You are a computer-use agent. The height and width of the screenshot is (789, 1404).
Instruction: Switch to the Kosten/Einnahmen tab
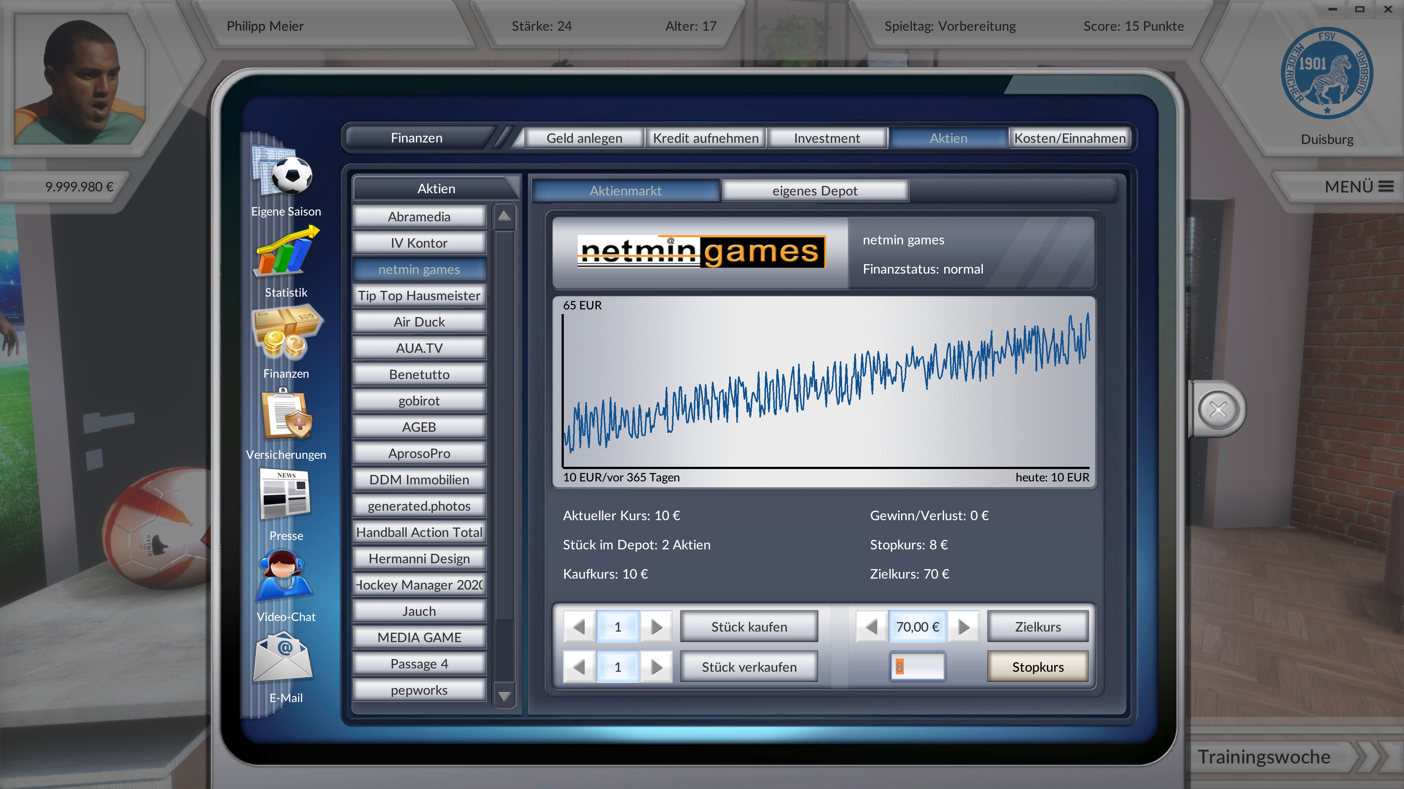[1069, 138]
